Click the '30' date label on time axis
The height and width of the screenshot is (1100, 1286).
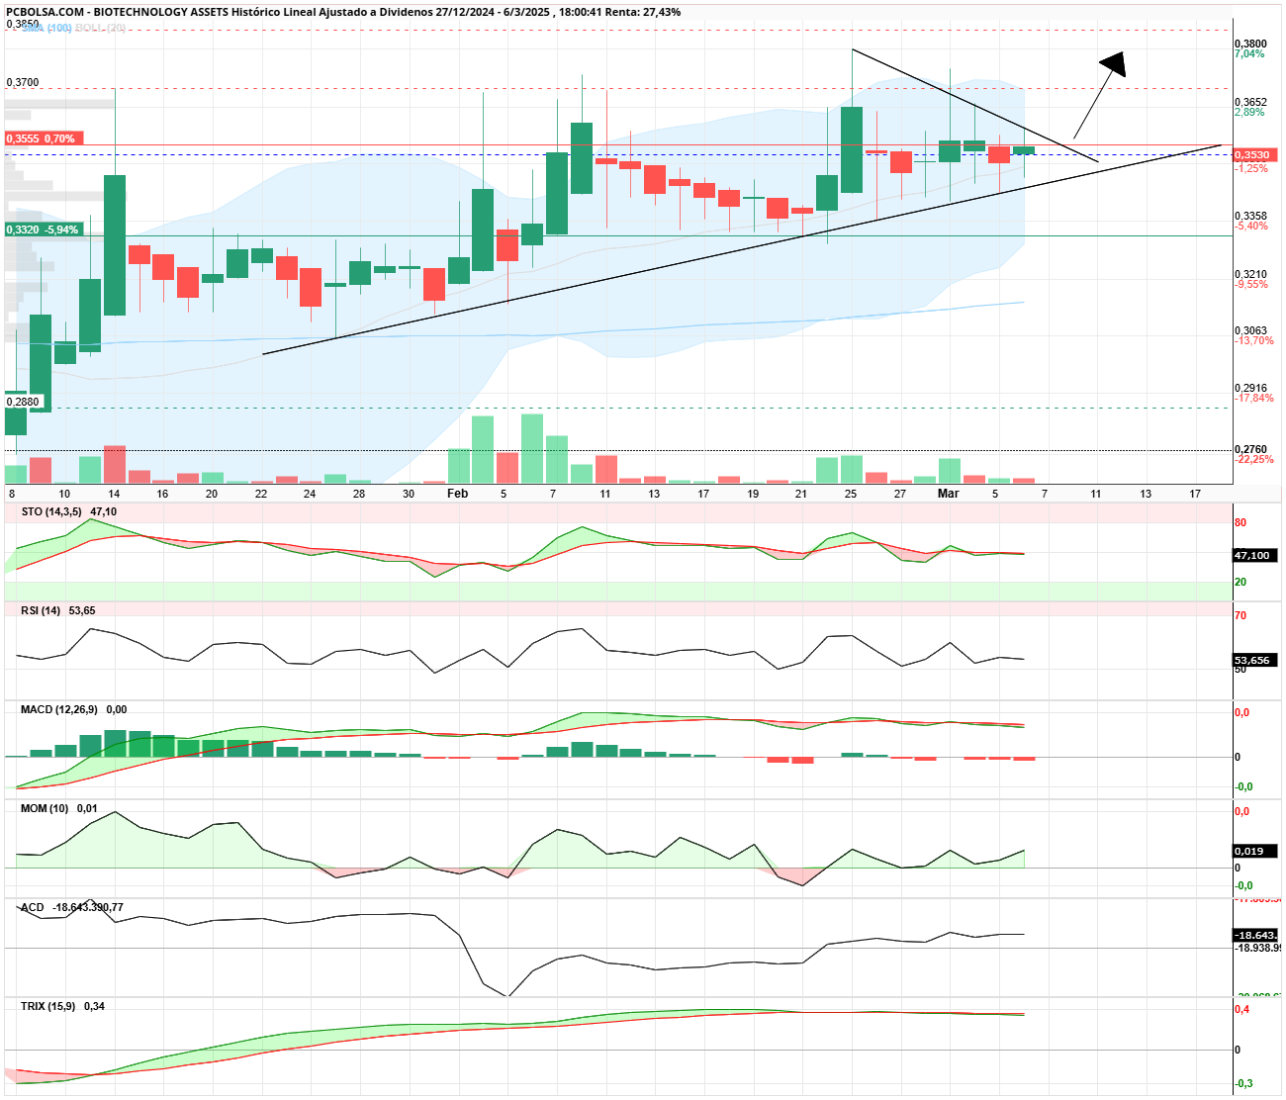409,494
